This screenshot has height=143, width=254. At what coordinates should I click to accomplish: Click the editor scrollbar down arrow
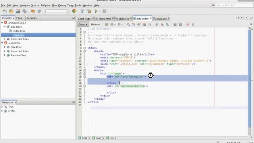[250, 135]
